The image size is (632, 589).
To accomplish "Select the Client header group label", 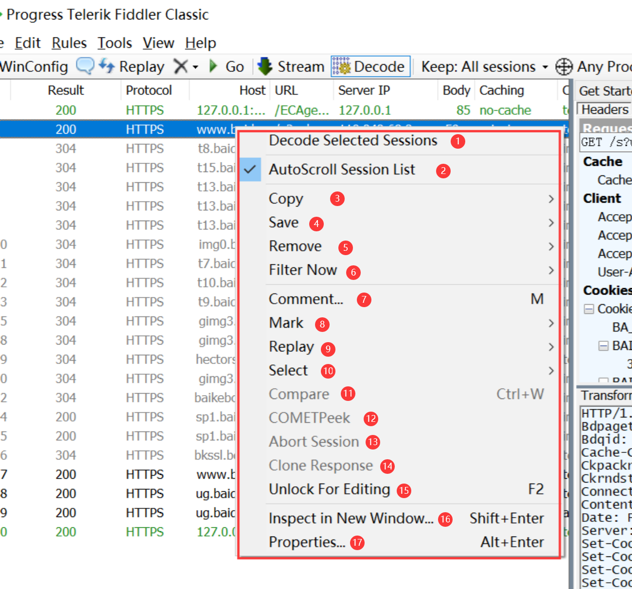I will [602, 198].
